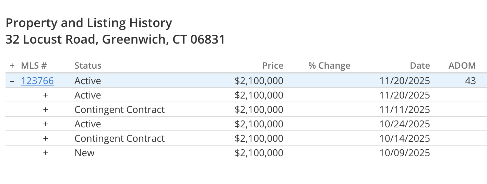Expand all rows using header plus
This screenshot has width=487, height=184.
12,66
